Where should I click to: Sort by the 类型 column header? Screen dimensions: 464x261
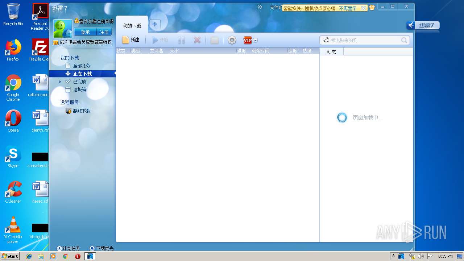[x=136, y=51]
